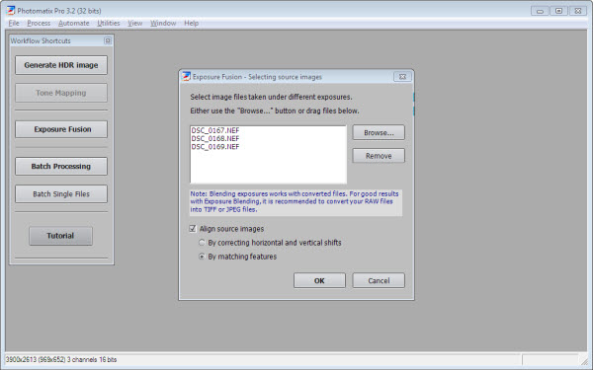The height and width of the screenshot is (370, 593).
Task: Select By correcting horizontal and vertical shifts
Action: pos(202,243)
